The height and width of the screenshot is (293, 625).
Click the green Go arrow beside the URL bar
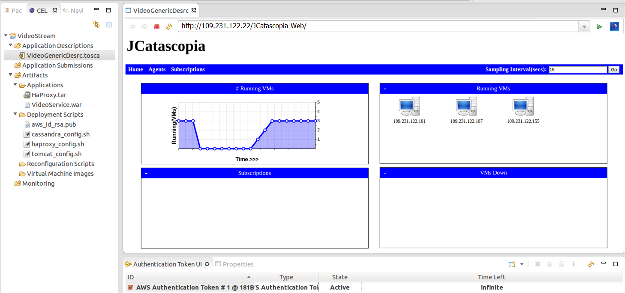click(599, 27)
